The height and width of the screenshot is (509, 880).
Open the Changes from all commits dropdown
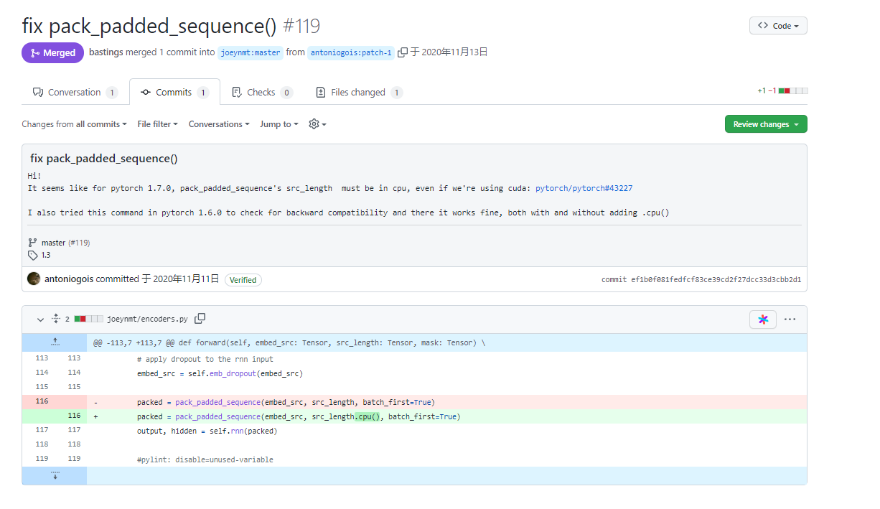pos(74,123)
